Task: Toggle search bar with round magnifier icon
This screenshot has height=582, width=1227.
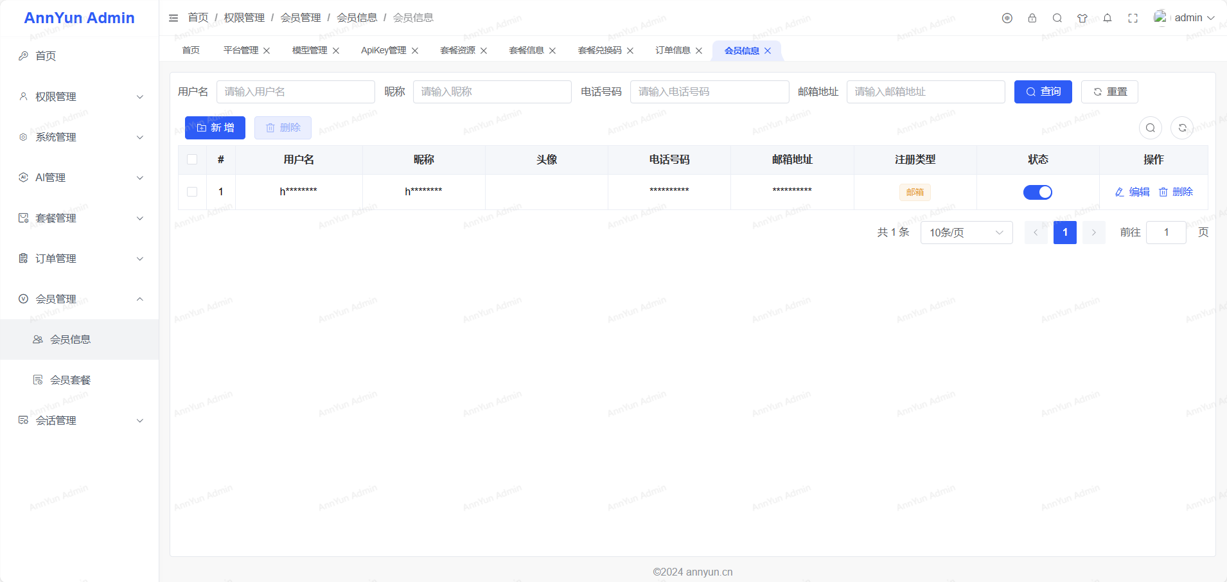Action: 1151,128
